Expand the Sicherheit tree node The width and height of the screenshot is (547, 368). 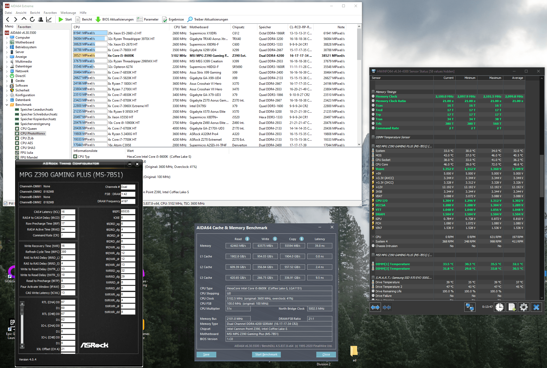(x=7, y=90)
